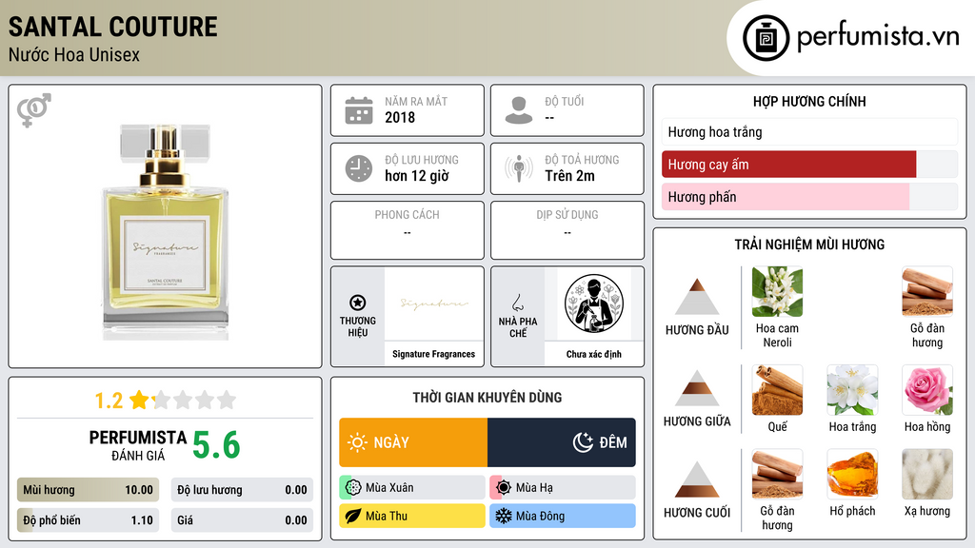This screenshot has height=548, width=975.
Task: Open the Signature Fragrances brand link
Action: tap(433, 354)
